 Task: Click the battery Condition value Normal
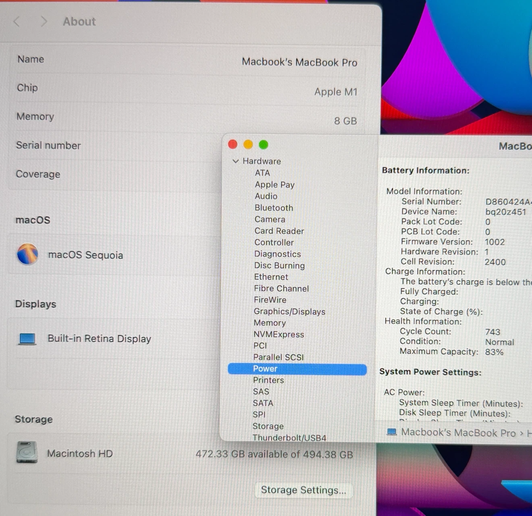point(499,342)
